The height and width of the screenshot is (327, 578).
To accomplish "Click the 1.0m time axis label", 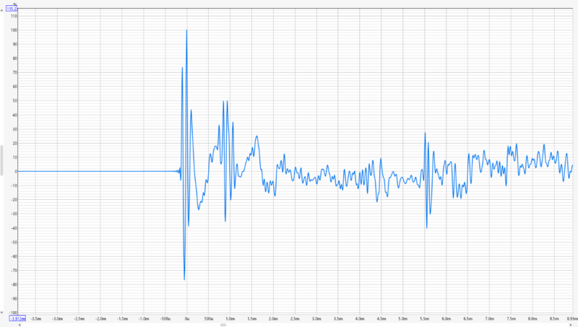I will [x=230, y=318].
